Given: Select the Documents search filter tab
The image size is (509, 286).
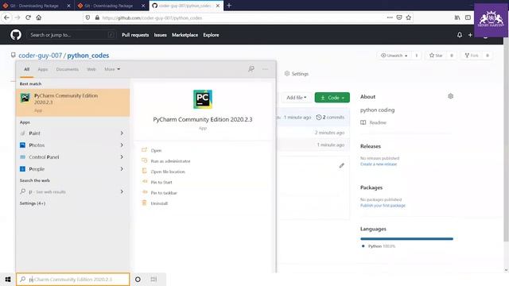Looking at the screenshot, I should [x=67, y=69].
